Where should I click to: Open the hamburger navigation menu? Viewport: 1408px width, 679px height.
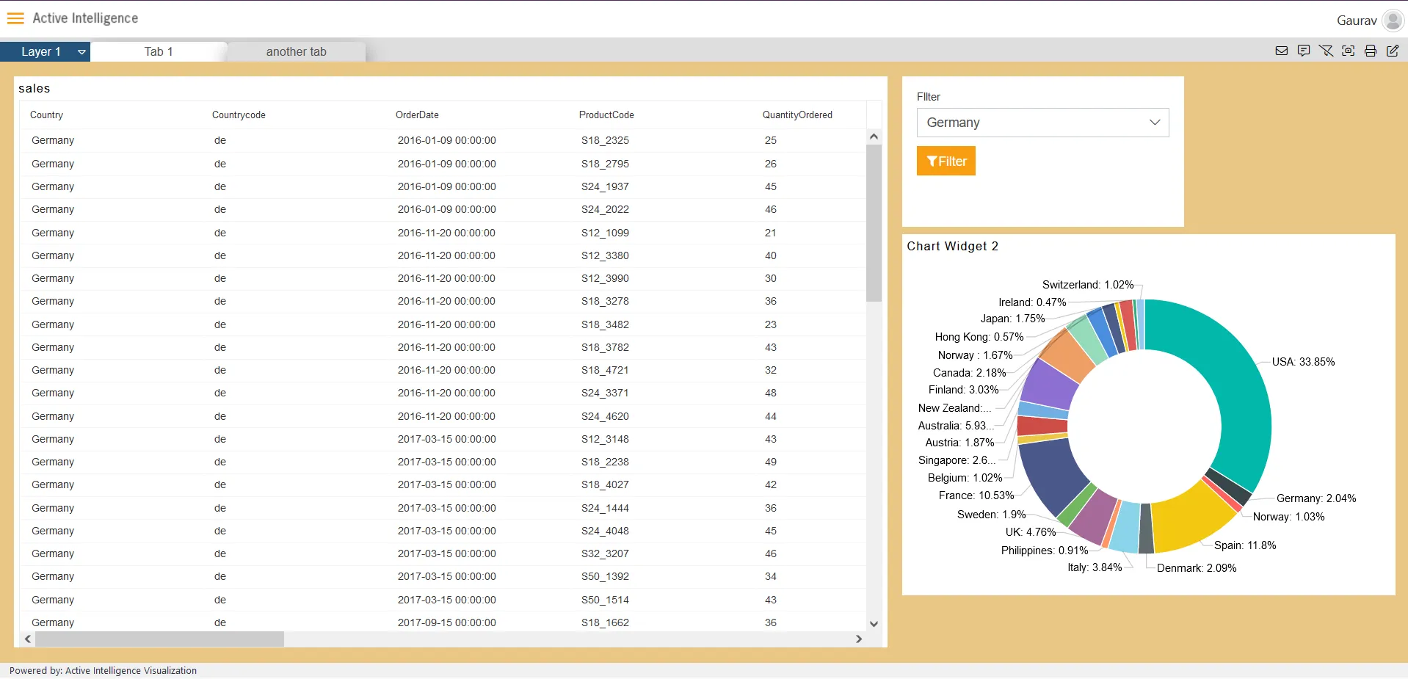[15, 18]
